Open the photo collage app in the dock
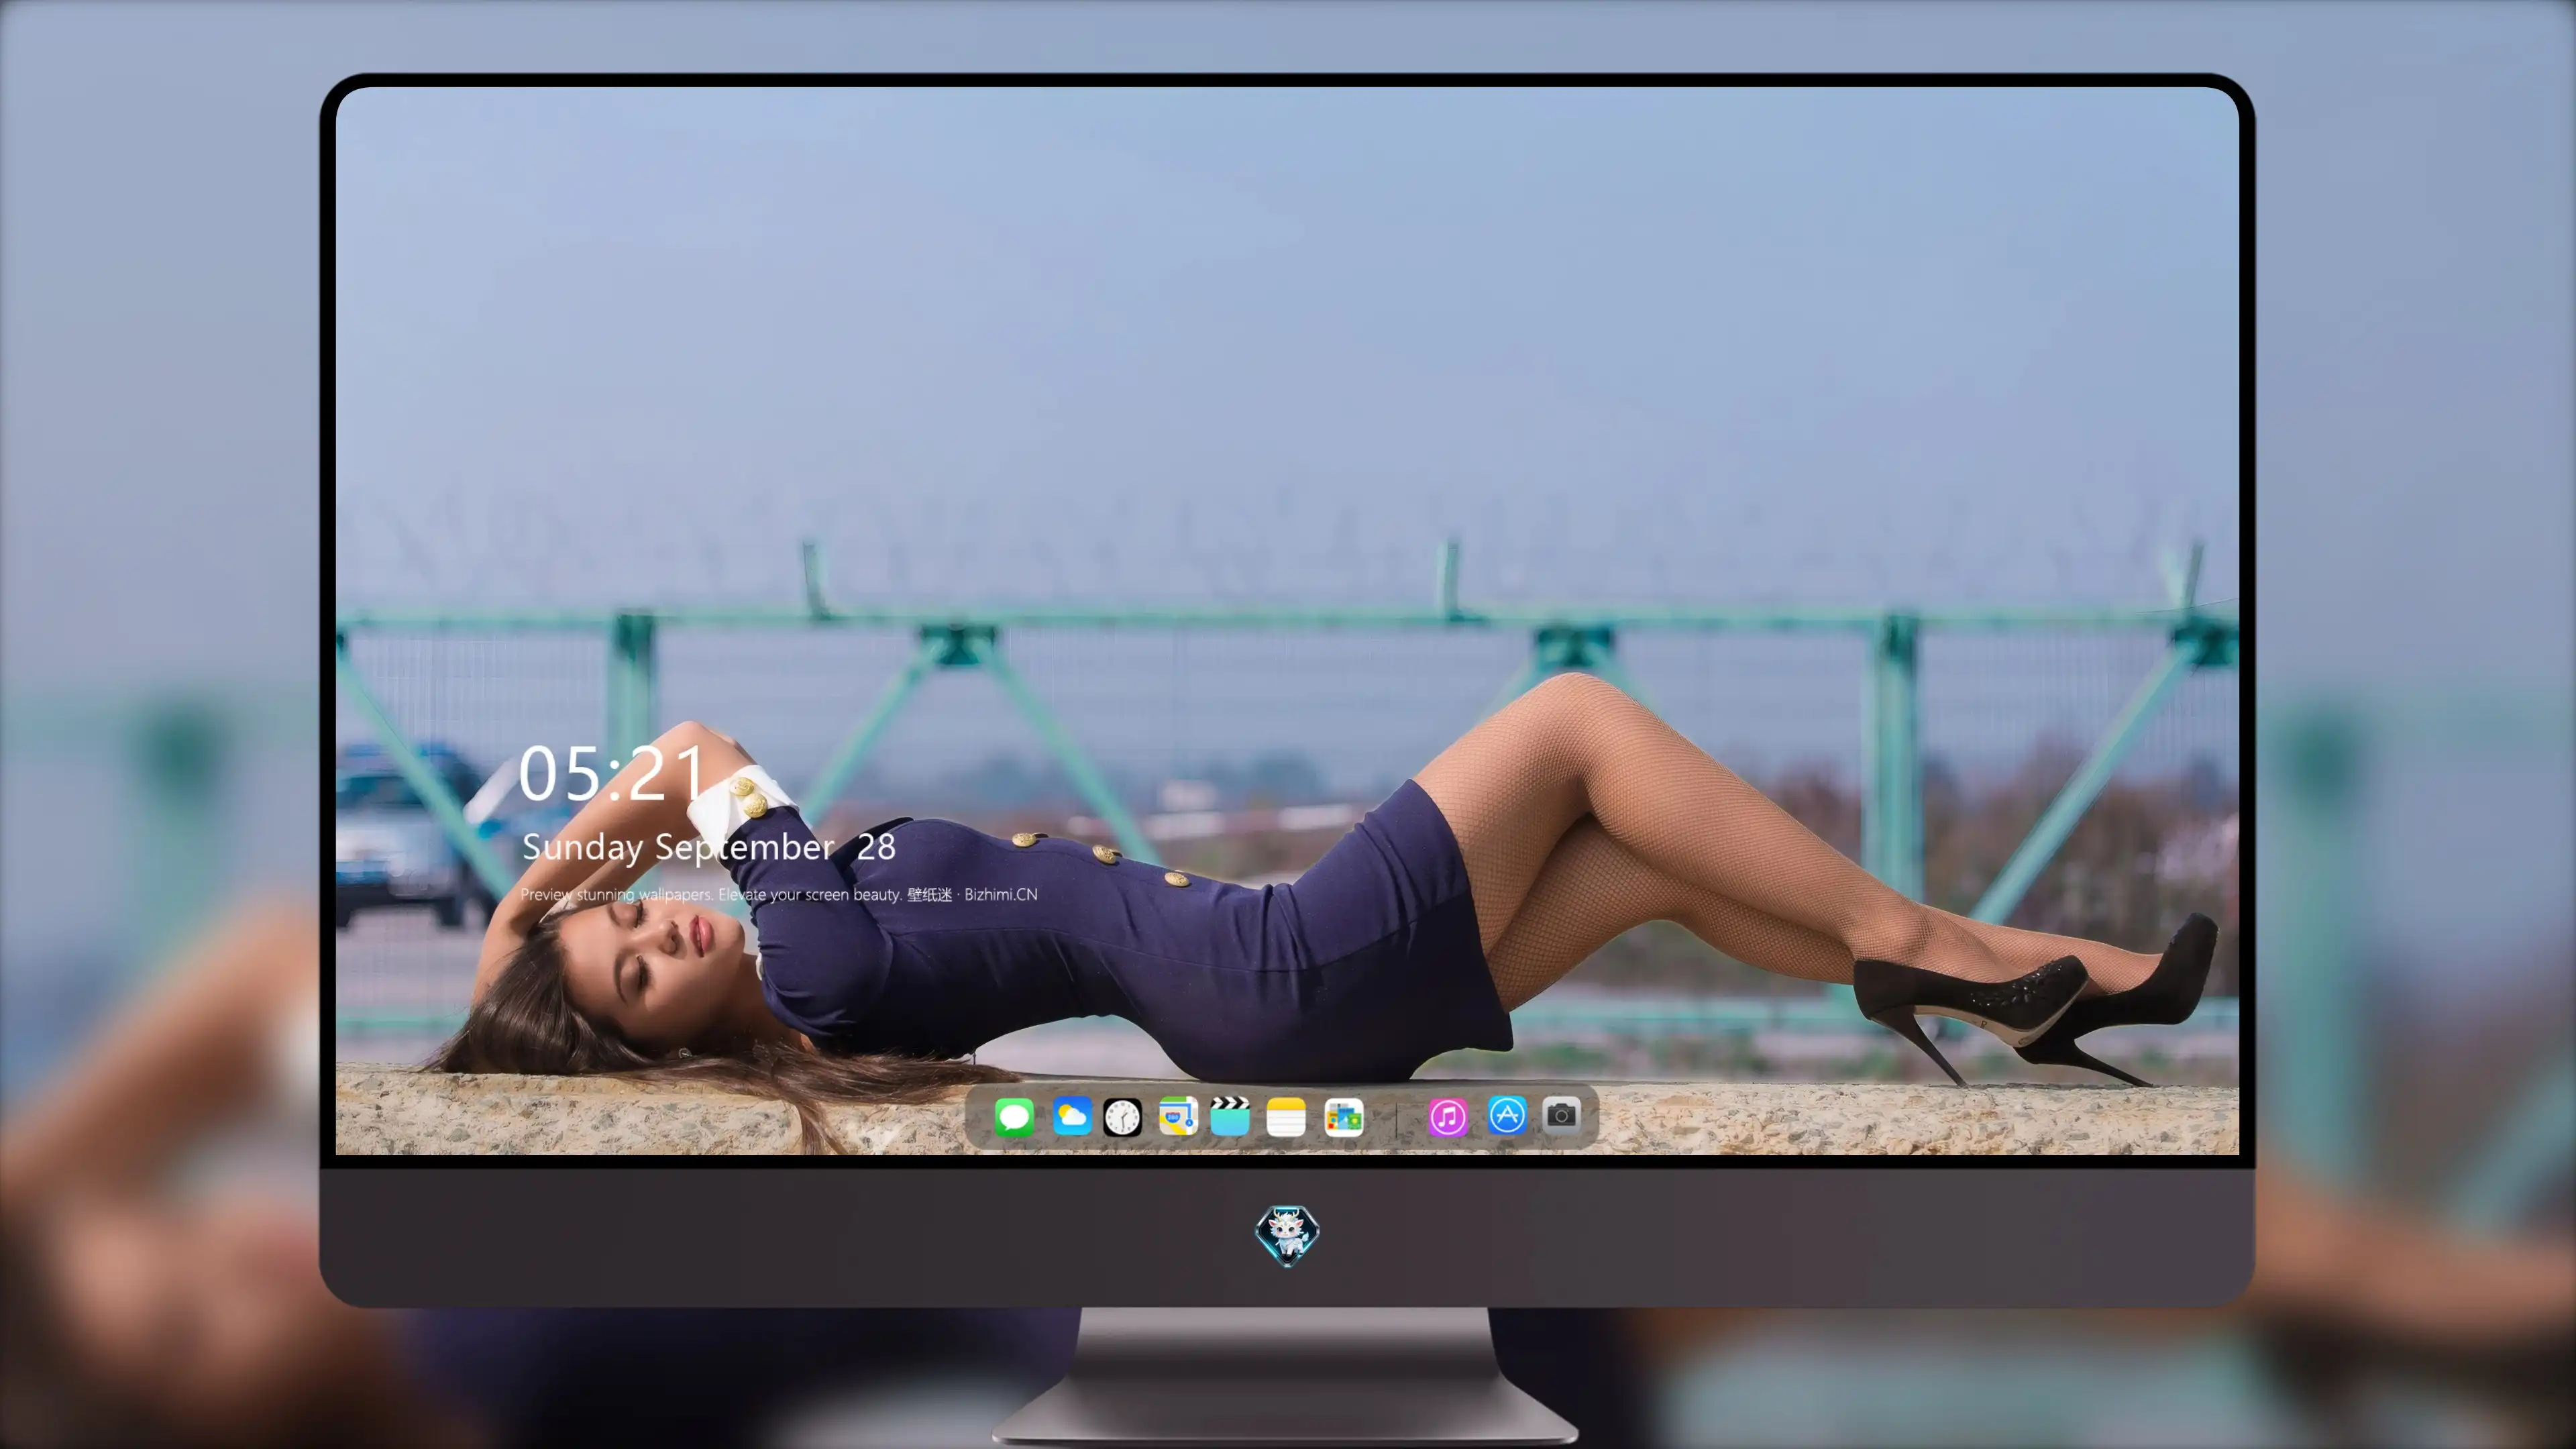 click(1343, 1117)
